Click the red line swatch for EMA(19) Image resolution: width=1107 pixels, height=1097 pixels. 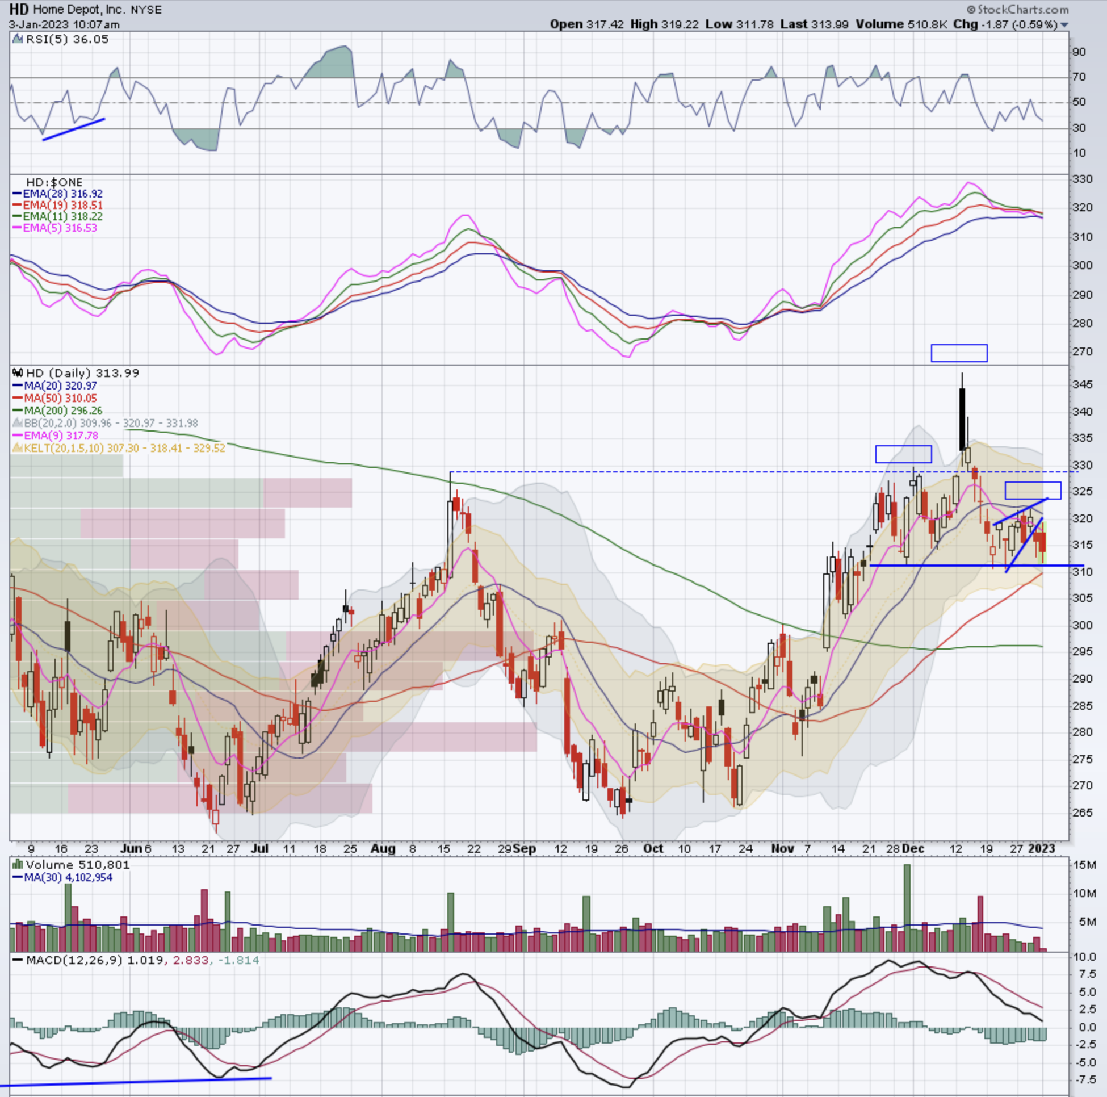click(x=17, y=205)
